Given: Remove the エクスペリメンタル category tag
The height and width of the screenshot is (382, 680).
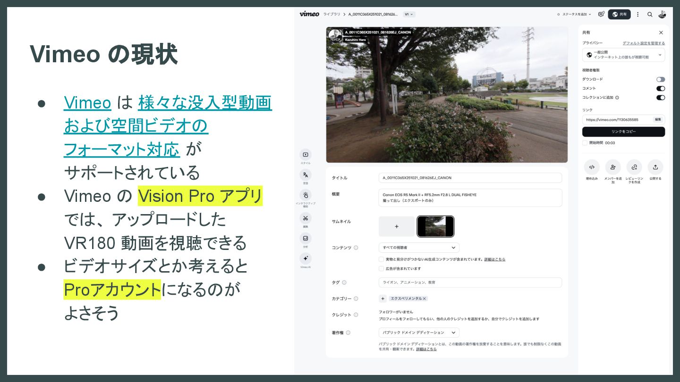Looking at the screenshot, I should [x=425, y=299].
